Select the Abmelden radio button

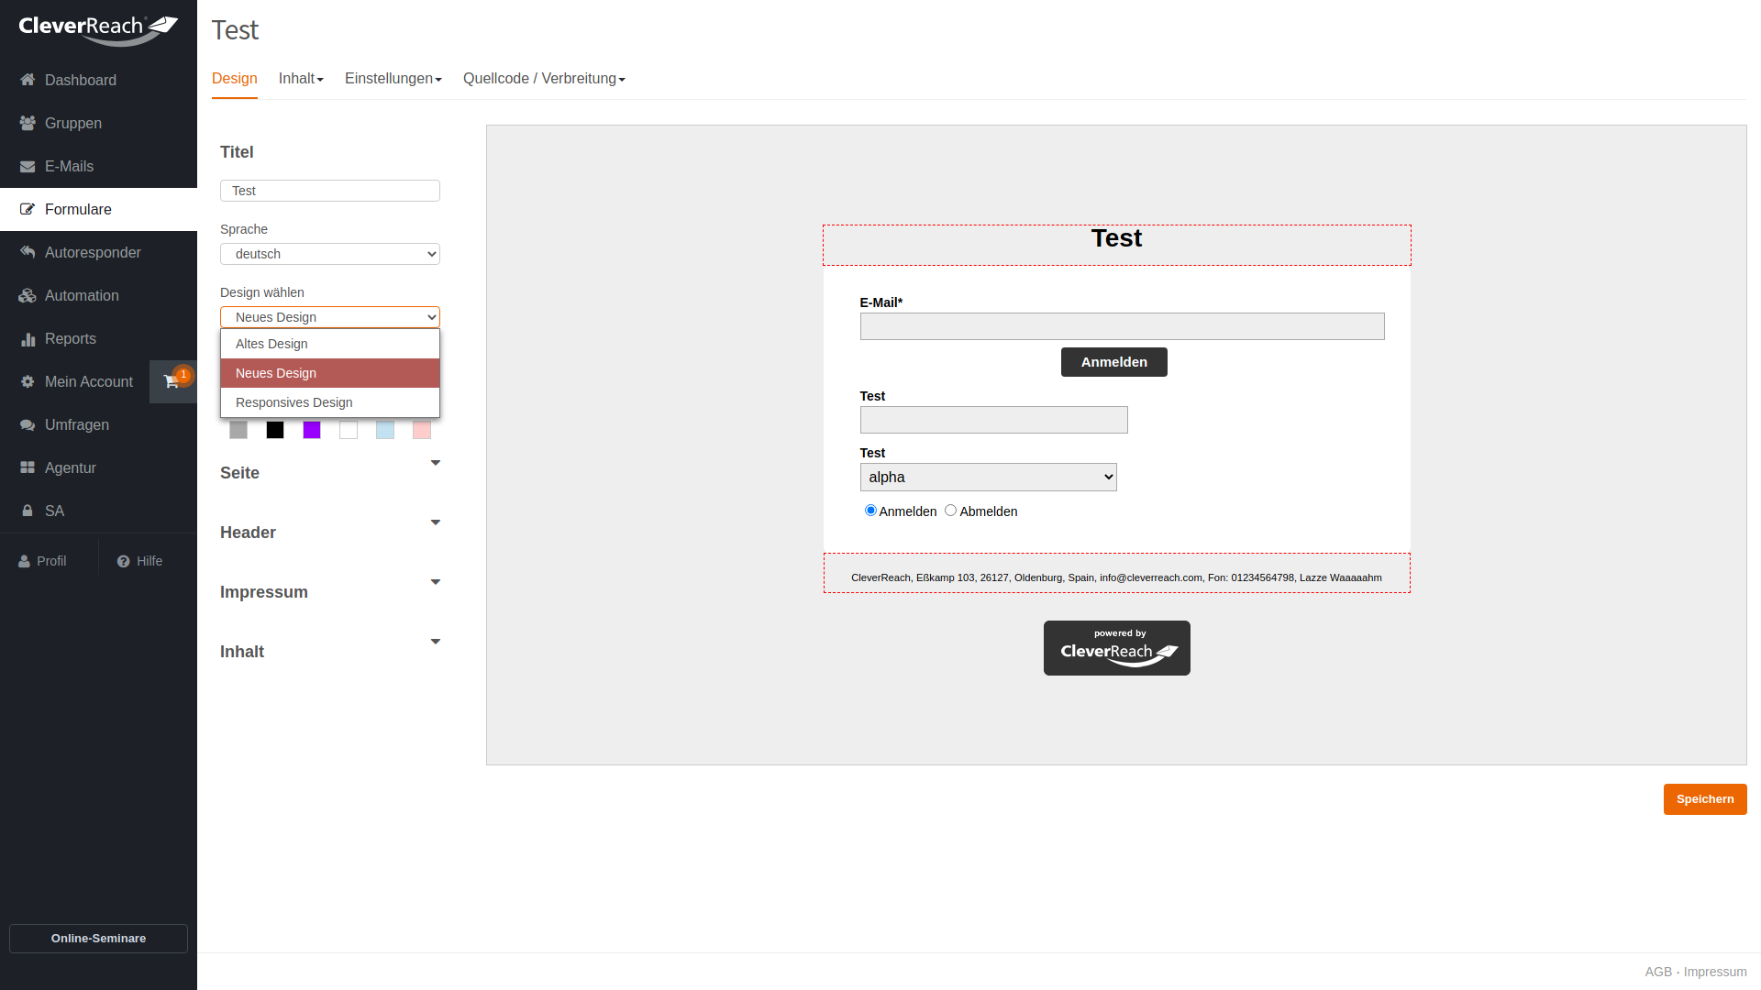click(950, 511)
